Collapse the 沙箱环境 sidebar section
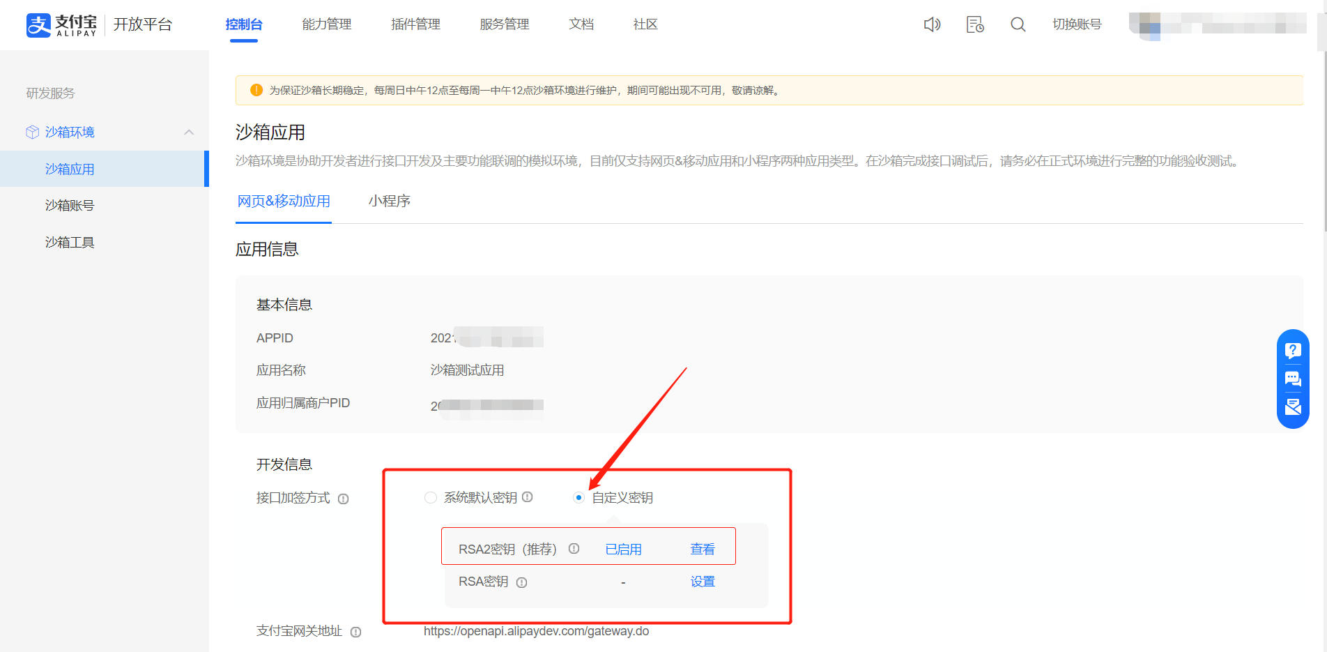 pyautogui.click(x=188, y=132)
